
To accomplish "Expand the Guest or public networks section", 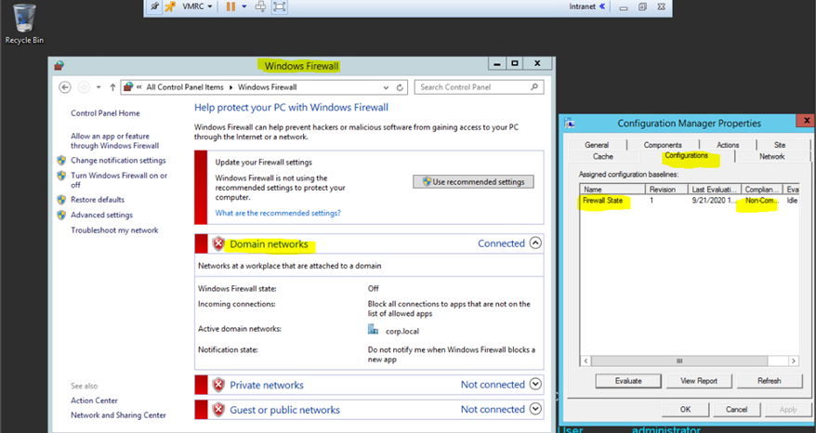I will click(x=535, y=409).
